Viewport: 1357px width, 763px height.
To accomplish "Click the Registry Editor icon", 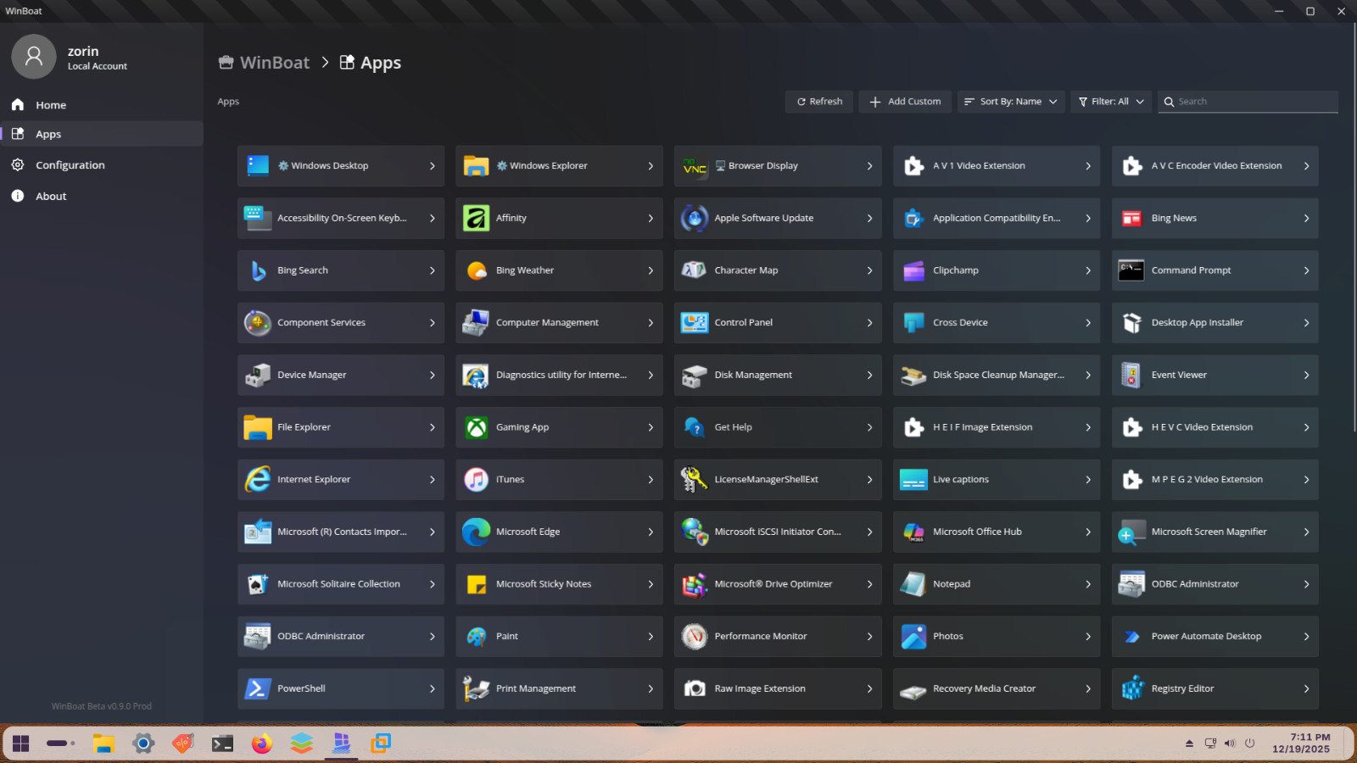I will pyautogui.click(x=1131, y=688).
